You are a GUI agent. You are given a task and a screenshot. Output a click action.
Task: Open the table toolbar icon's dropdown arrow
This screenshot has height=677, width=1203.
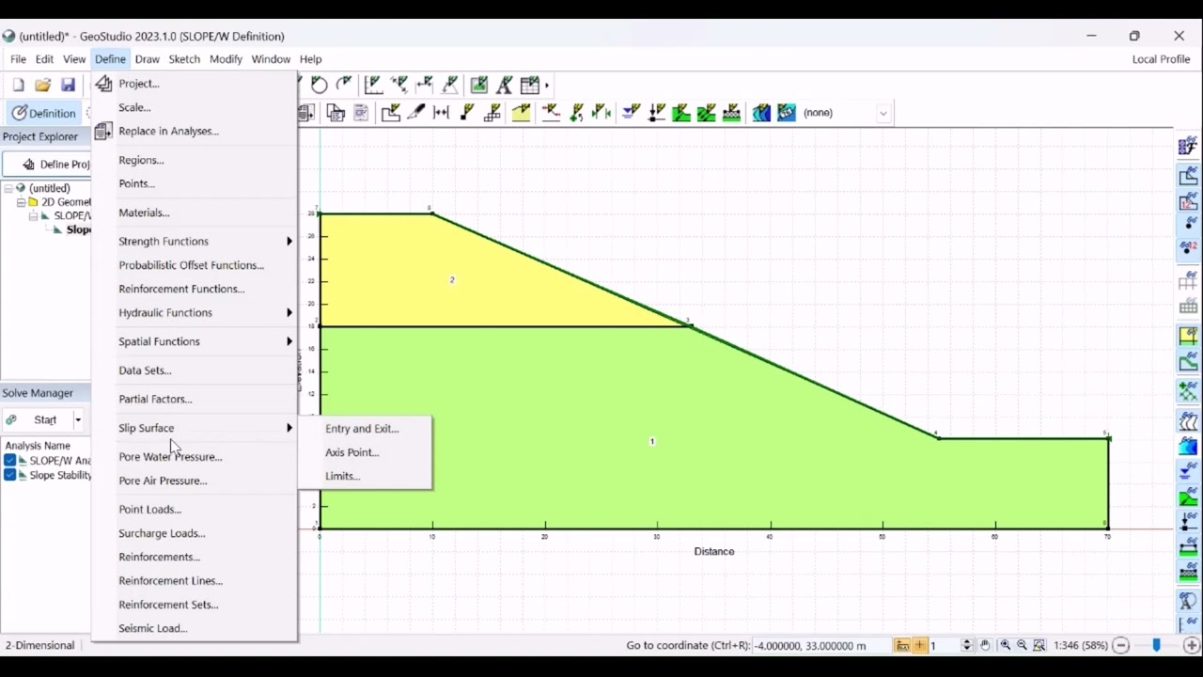pyautogui.click(x=546, y=85)
